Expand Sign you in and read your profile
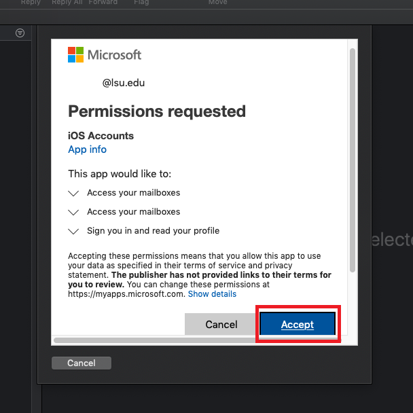 coord(73,231)
